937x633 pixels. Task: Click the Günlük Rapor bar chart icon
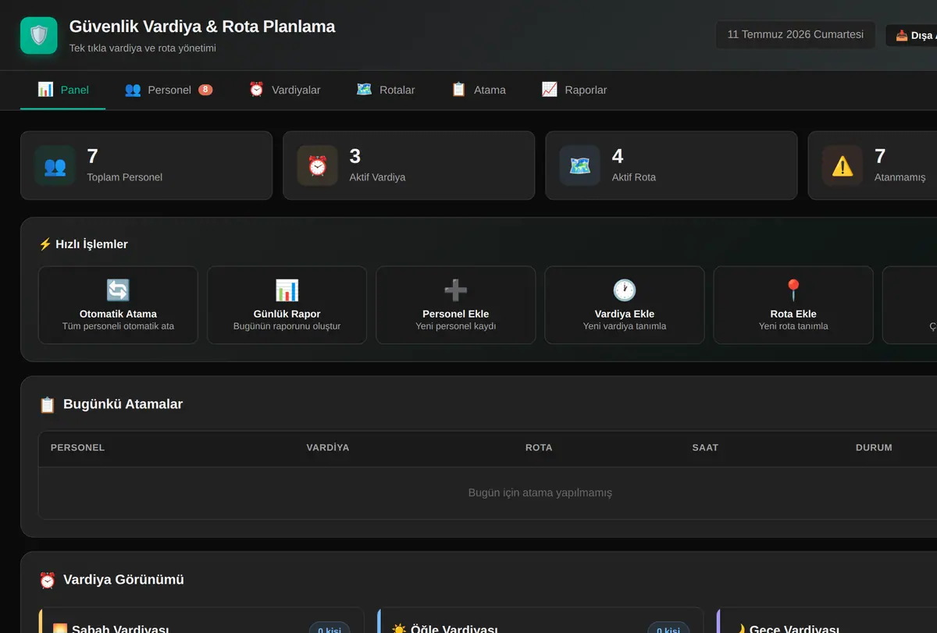pyautogui.click(x=287, y=290)
